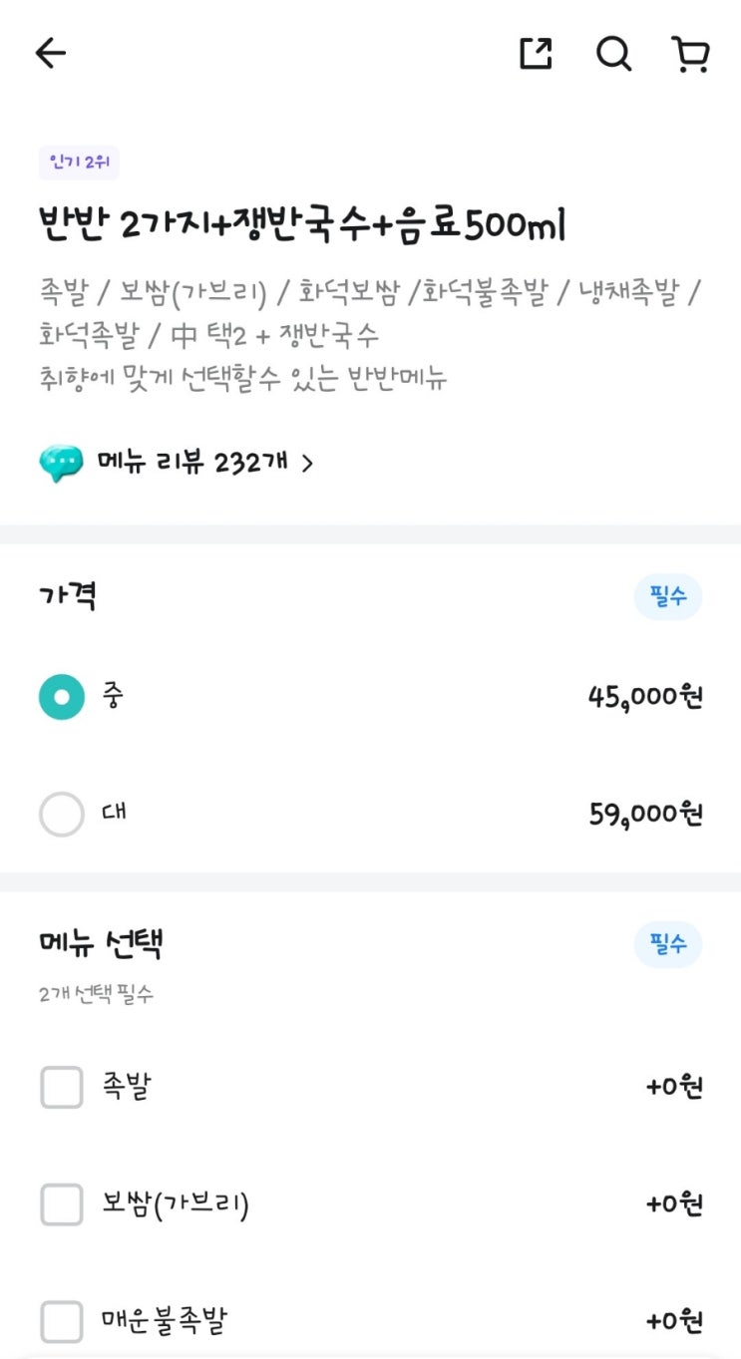Select the 중 size radio button
Viewport: 741px width, 1359px height.
62,697
